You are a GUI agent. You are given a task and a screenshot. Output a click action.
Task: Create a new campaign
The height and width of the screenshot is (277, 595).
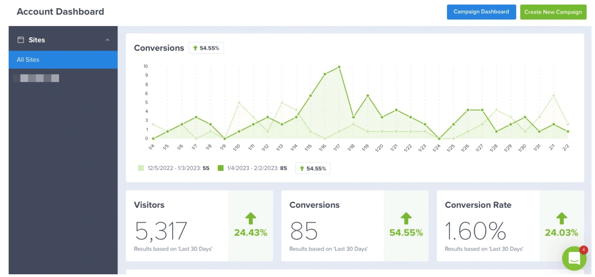pyautogui.click(x=553, y=12)
